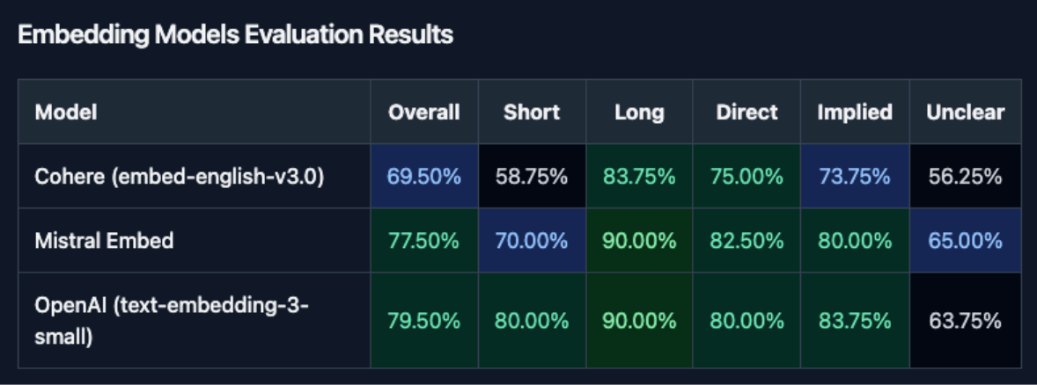Select the Cohere (embed-english-v3.0) row label
This screenshot has height=385, width=1037.
point(180,177)
